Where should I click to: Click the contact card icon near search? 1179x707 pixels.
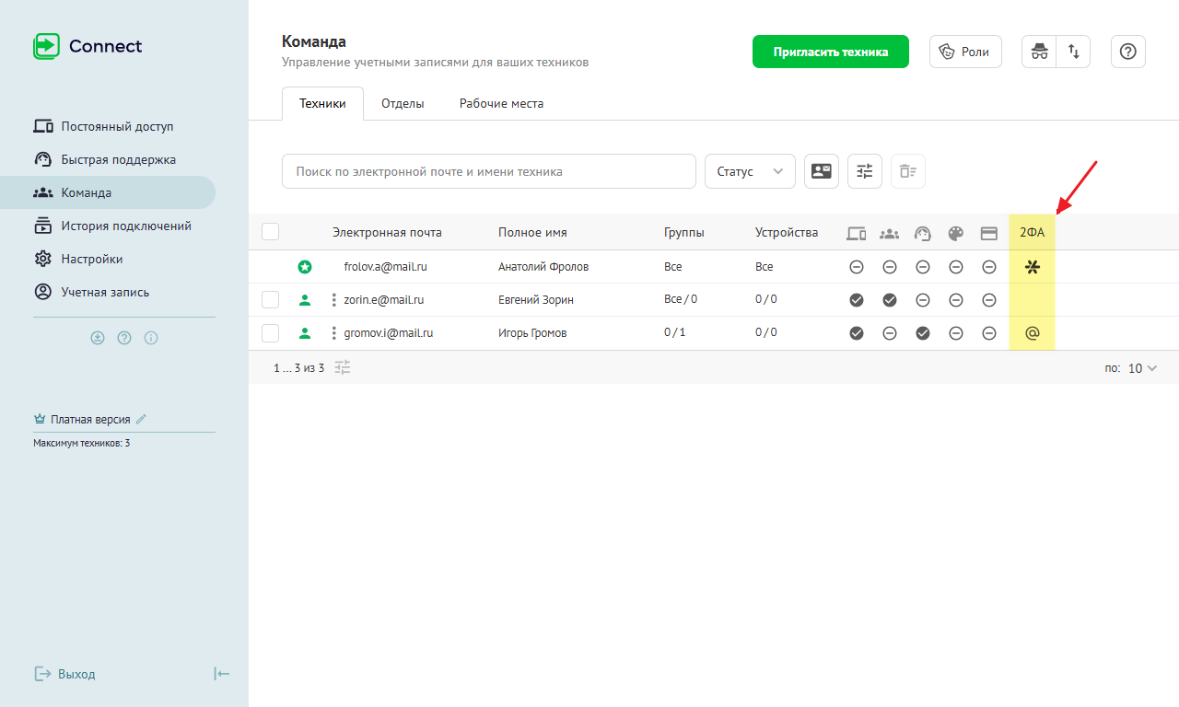coord(821,171)
